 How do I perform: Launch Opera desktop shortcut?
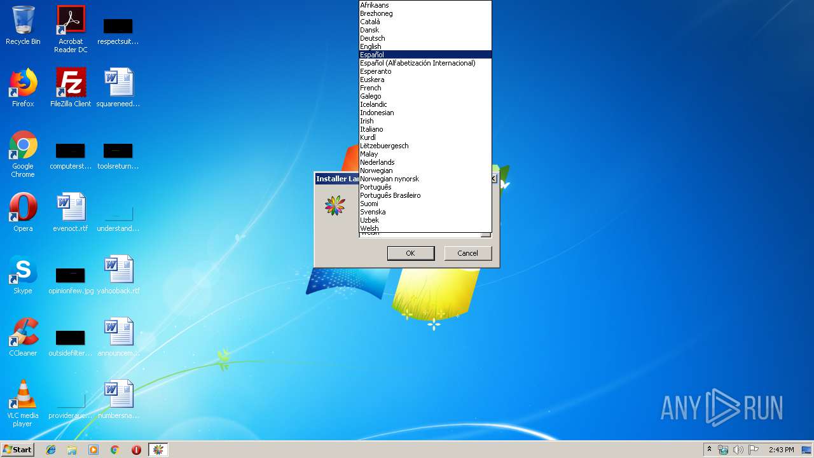23,212
